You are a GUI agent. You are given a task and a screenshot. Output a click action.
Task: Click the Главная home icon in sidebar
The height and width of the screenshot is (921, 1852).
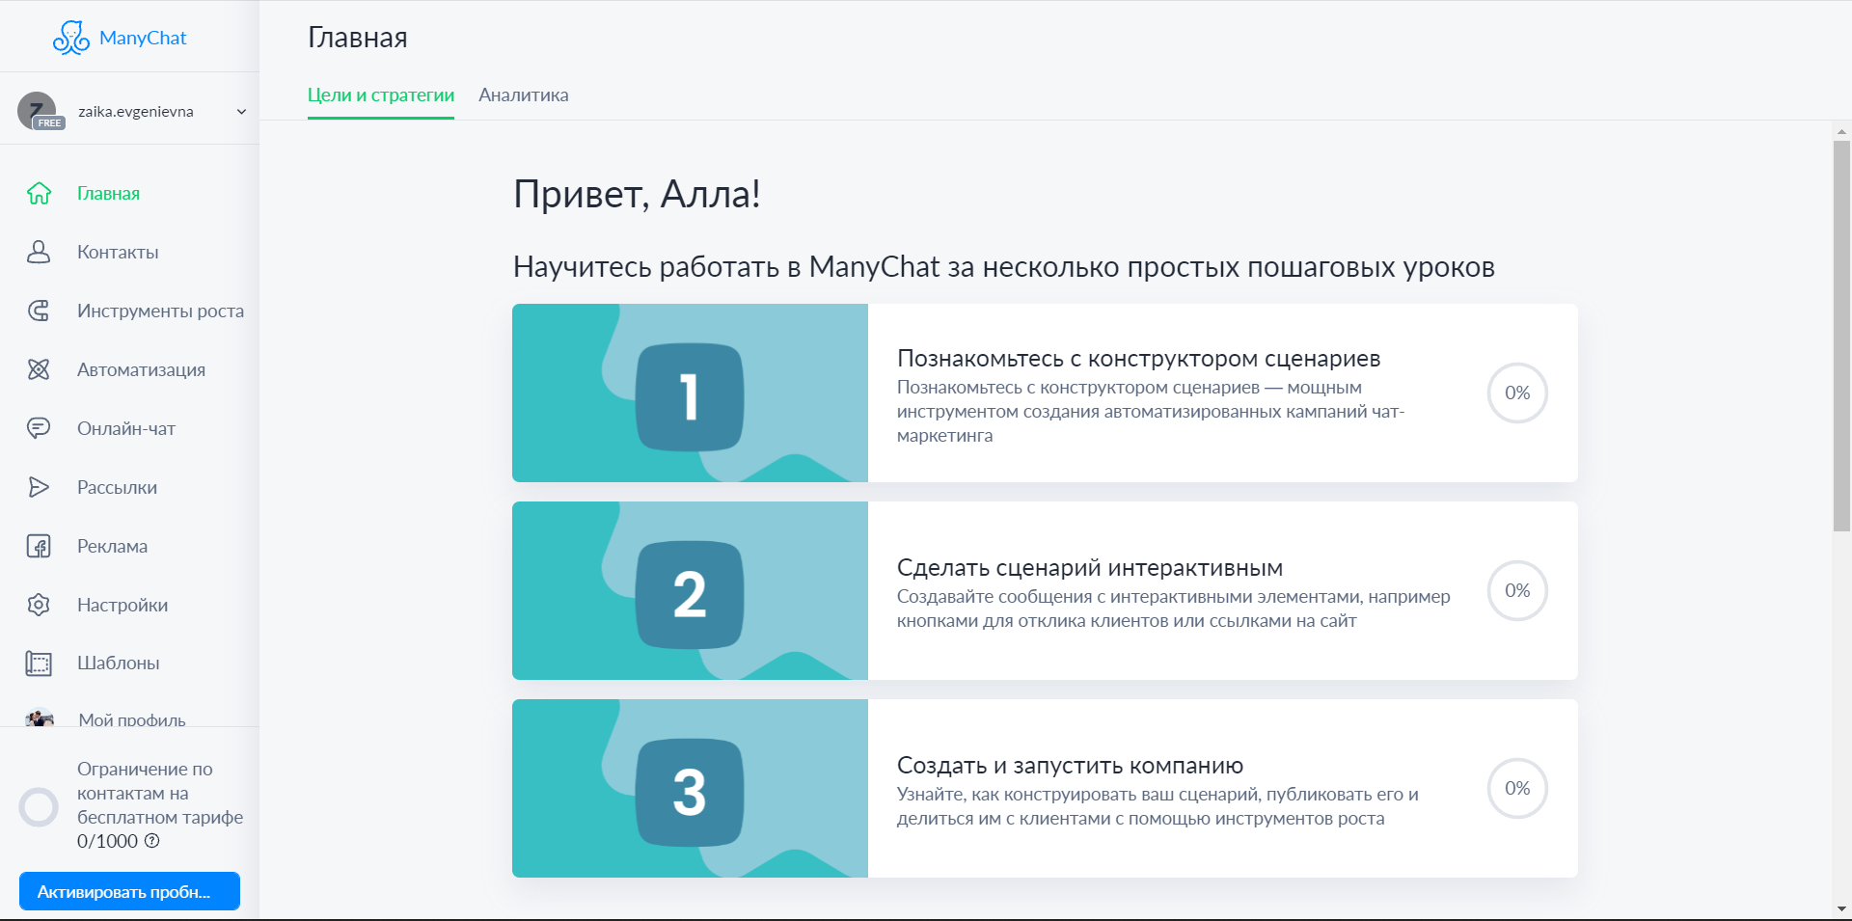coord(39,194)
